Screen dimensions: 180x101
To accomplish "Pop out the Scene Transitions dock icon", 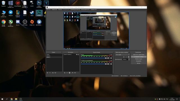I will 129,52.
